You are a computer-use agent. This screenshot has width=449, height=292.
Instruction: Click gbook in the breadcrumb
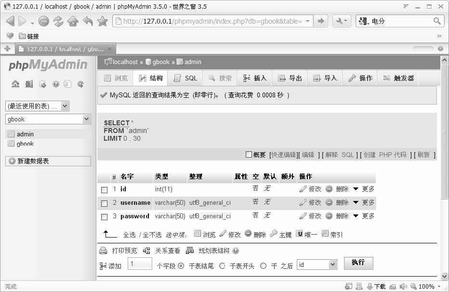tap(161, 62)
